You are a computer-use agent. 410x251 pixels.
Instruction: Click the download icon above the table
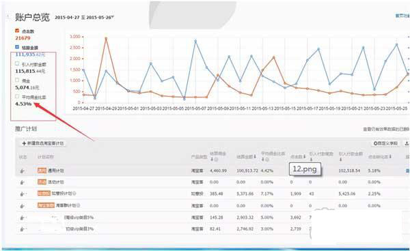407,143
